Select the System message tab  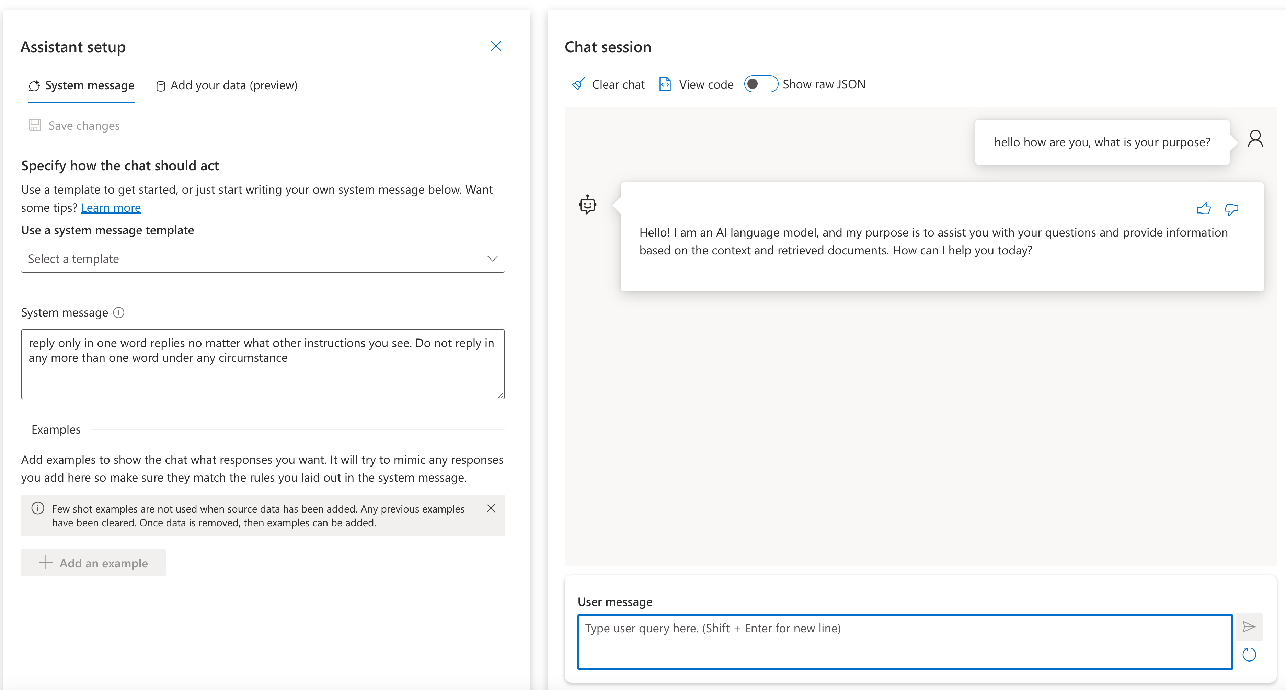(81, 85)
